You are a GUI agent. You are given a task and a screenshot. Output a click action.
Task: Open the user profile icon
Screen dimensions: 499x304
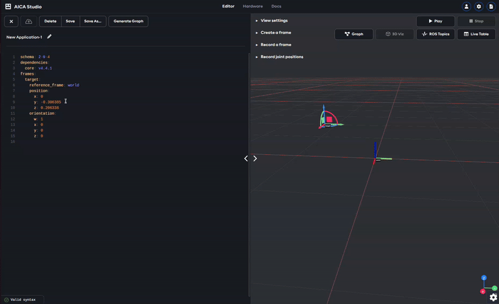[x=466, y=6]
